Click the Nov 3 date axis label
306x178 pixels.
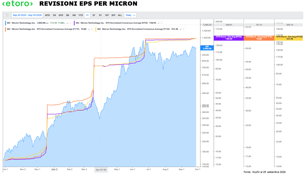(23, 169)
